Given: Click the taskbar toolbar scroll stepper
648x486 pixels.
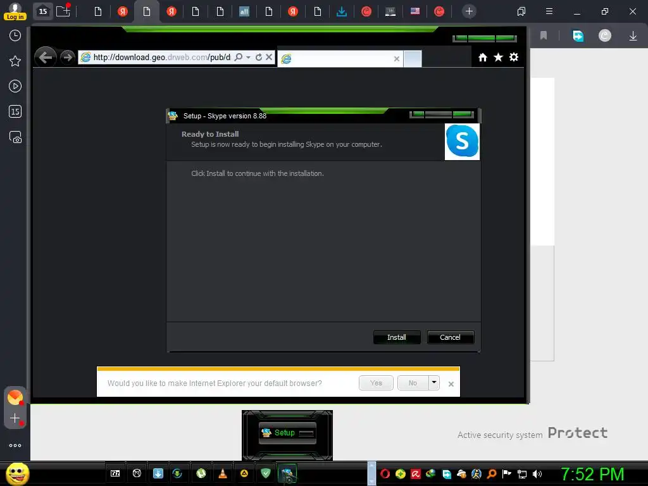Looking at the screenshot, I should point(371,473).
